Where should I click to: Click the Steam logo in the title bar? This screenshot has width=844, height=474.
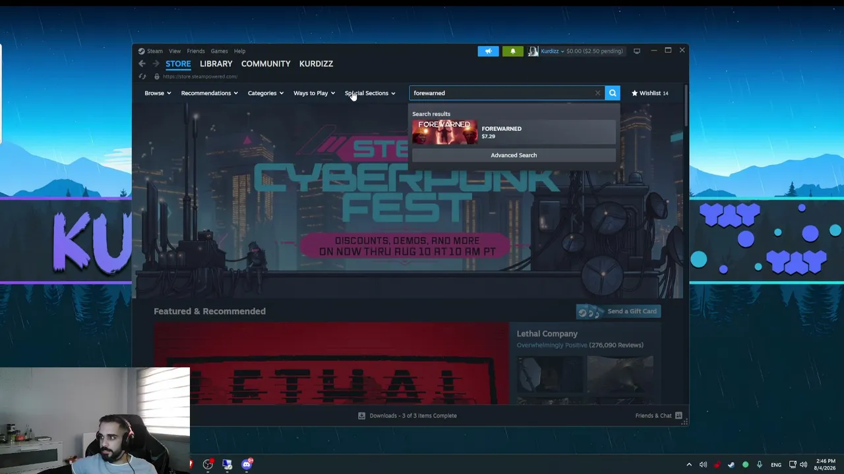click(x=141, y=51)
